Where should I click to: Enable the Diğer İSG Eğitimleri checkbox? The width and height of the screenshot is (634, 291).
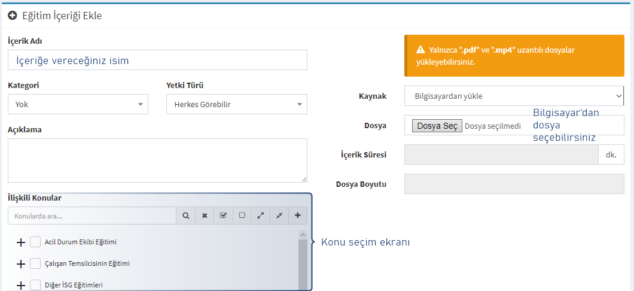[35, 285]
